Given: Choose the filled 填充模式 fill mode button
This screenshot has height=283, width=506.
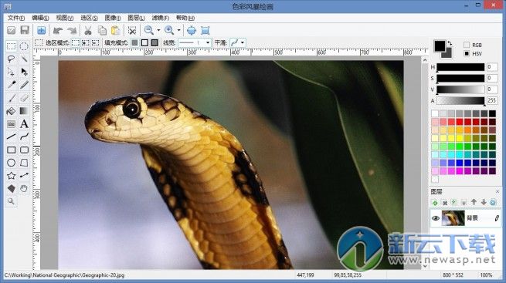Looking at the screenshot, I should (x=135, y=42).
